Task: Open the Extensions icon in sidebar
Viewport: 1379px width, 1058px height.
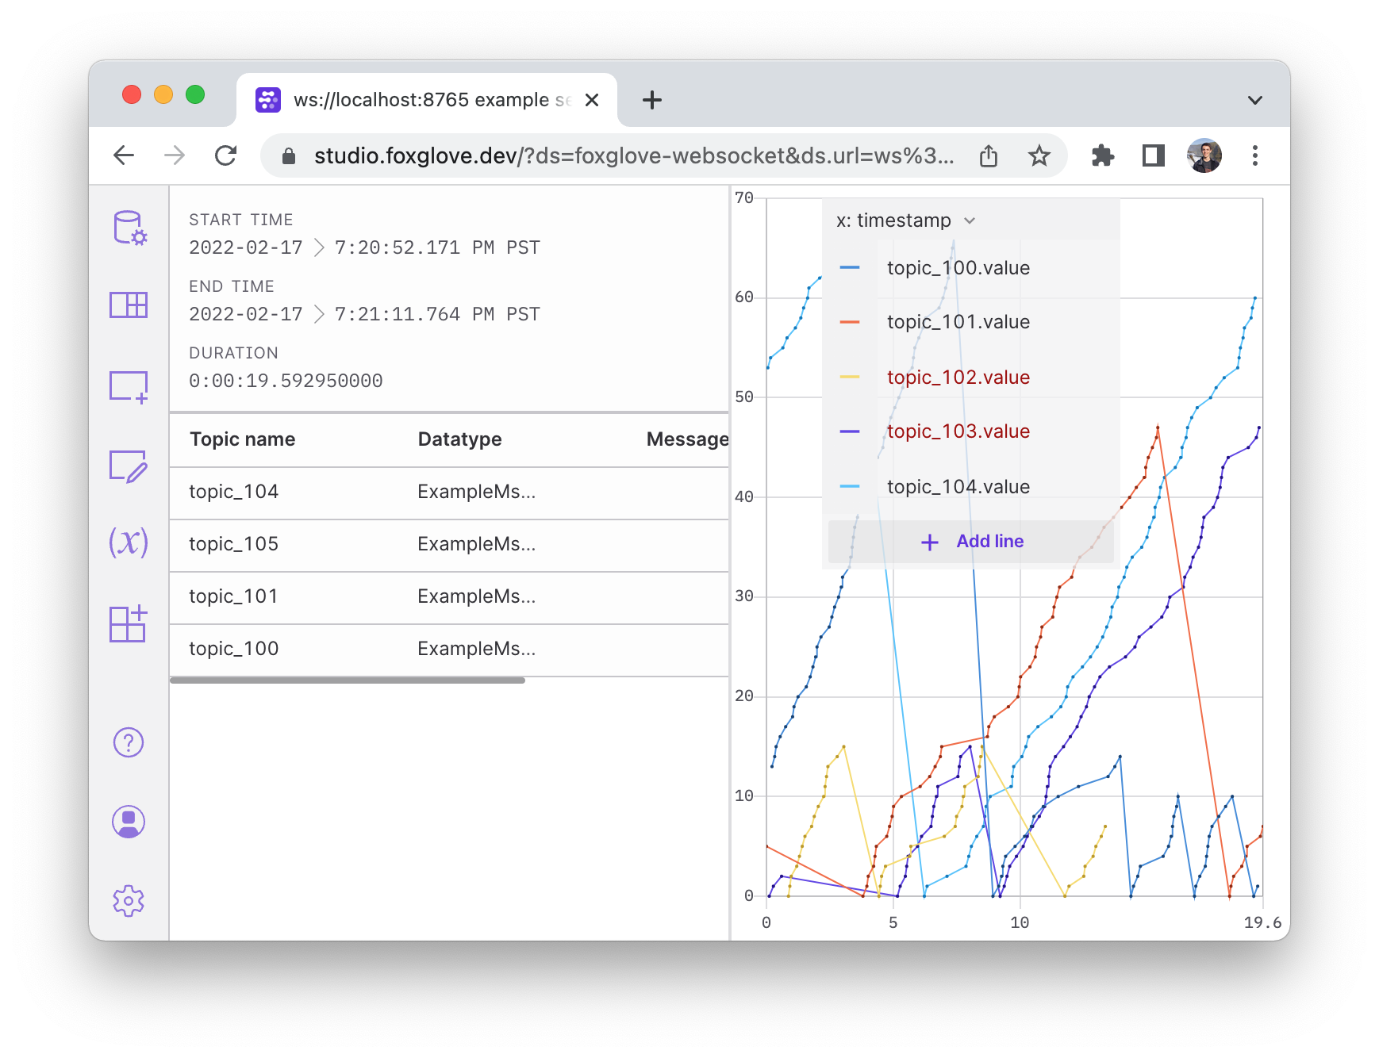Action: pos(129,623)
